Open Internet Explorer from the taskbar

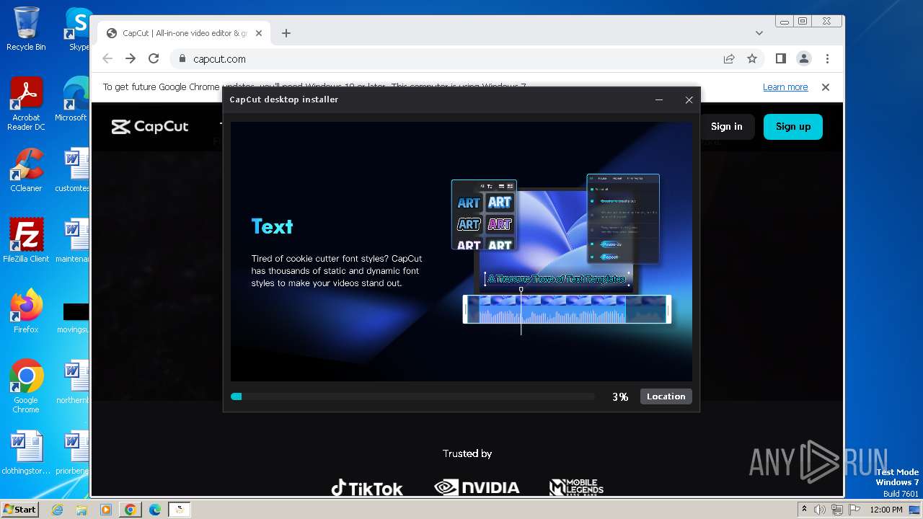(58, 510)
